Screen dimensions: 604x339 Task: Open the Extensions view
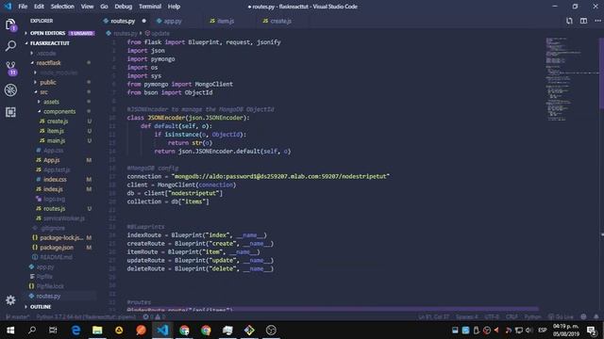pyautogui.click(x=10, y=112)
